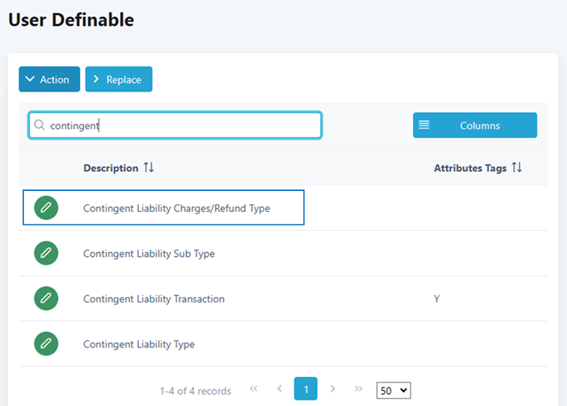The width and height of the screenshot is (567, 406).
Task: Open edit icon for Contingent Liability Transaction
Action: click(x=47, y=298)
